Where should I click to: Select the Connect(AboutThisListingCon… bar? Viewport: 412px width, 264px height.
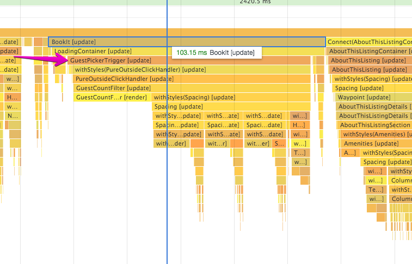coord(369,42)
